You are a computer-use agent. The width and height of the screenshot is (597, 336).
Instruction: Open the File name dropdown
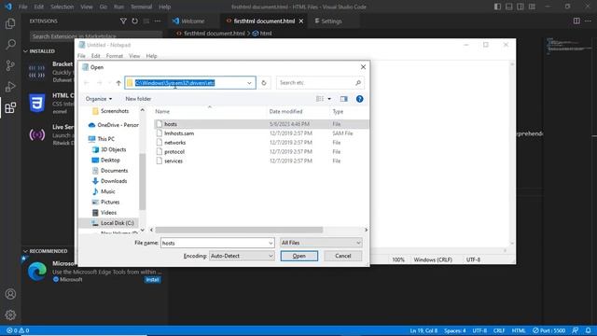(x=271, y=243)
